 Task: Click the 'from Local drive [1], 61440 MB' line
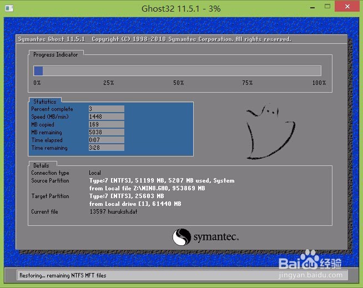point(135,204)
